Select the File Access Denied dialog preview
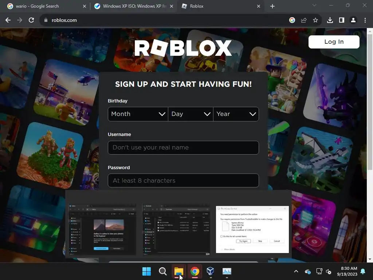 tap(252, 229)
